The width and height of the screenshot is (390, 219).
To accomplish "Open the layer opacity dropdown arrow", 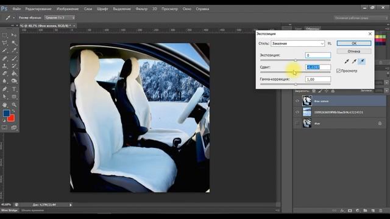I will click(386, 83).
